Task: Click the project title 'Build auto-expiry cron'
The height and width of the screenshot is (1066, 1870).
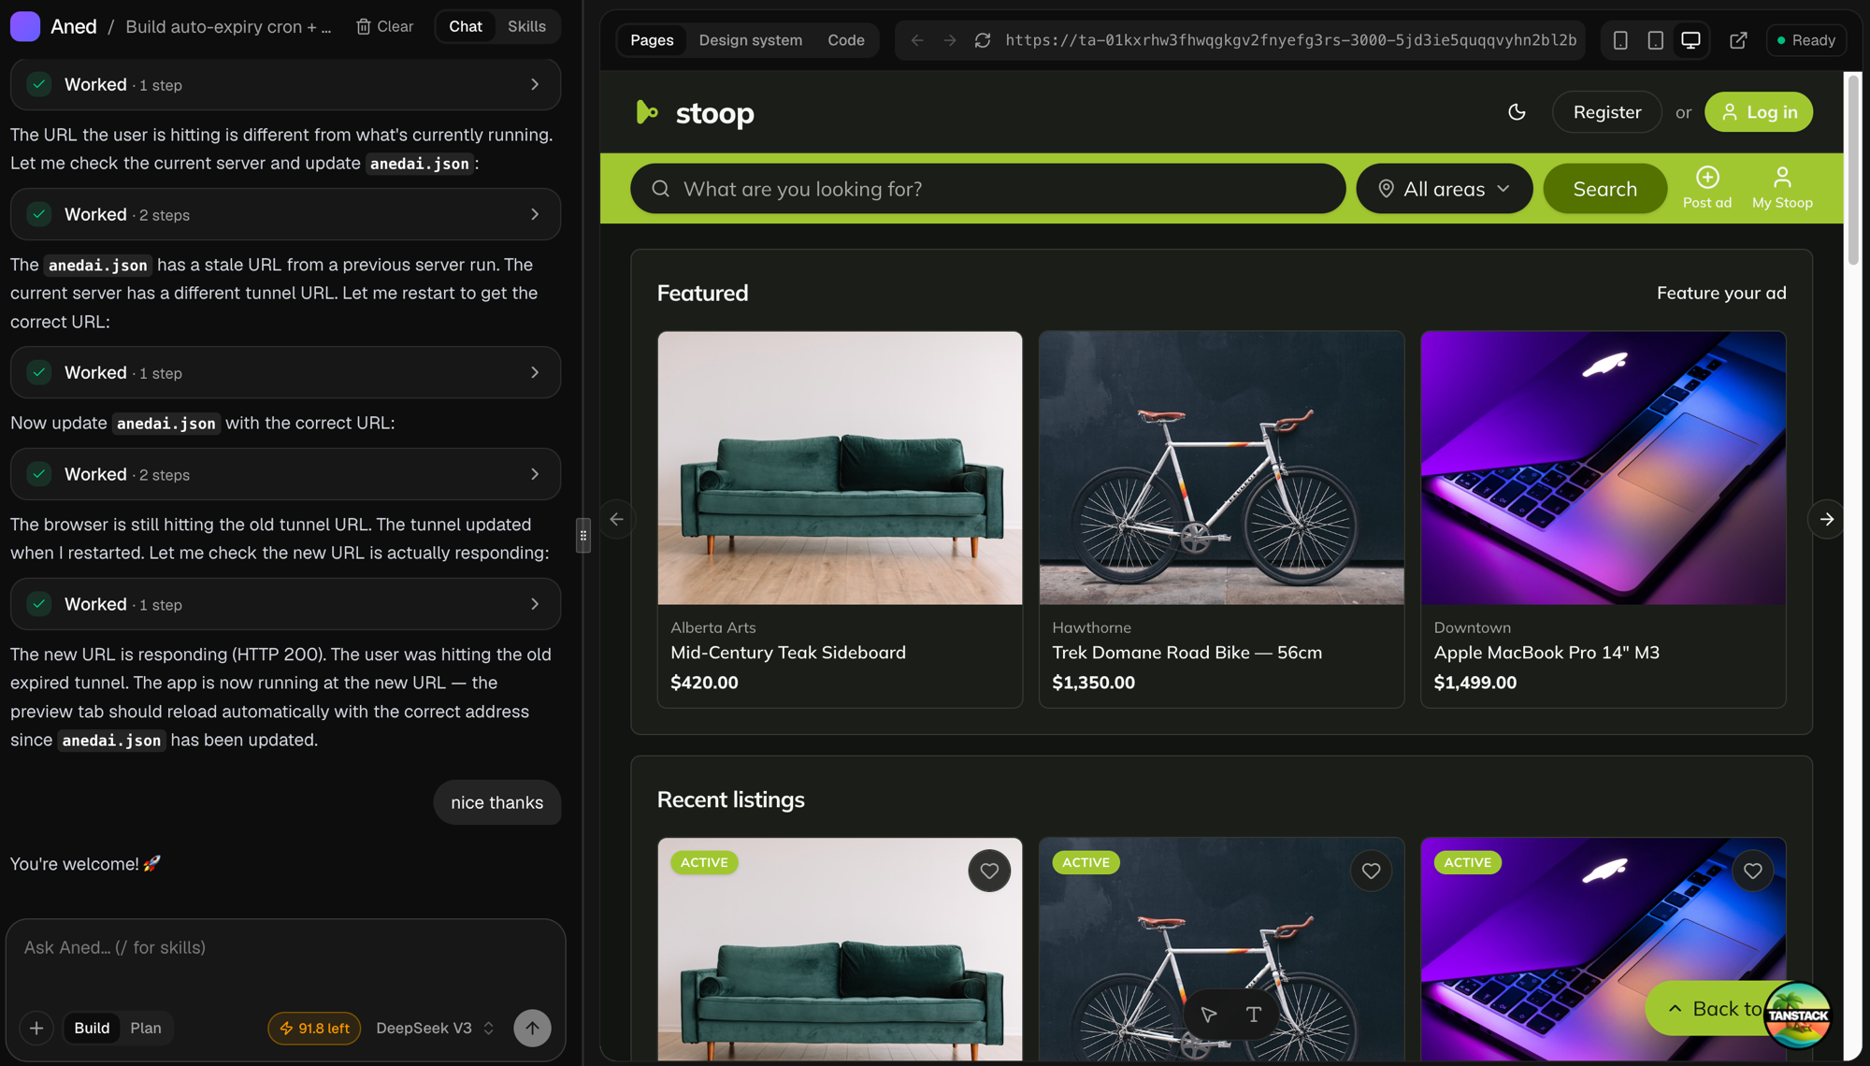Action: [228, 26]
